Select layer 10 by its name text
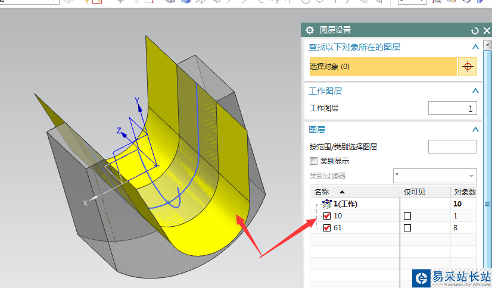Image resolution: width=492 pixels, height=288 pixels. pyautogui.click(x=338, y=216)
